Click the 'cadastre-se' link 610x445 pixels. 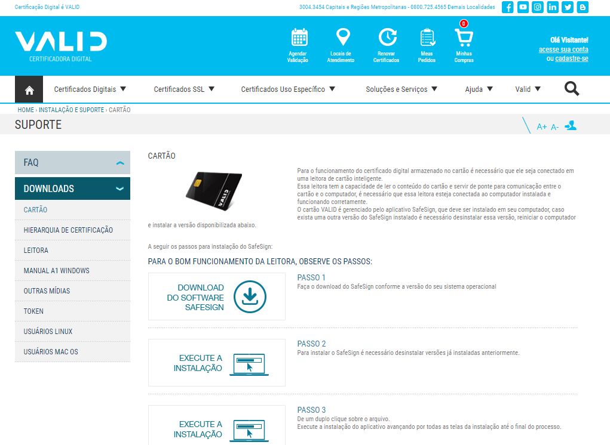pyautogui.click(x=572, y=58)
